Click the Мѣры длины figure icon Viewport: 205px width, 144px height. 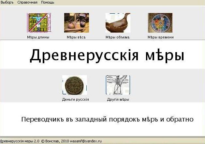coord(39,22)
